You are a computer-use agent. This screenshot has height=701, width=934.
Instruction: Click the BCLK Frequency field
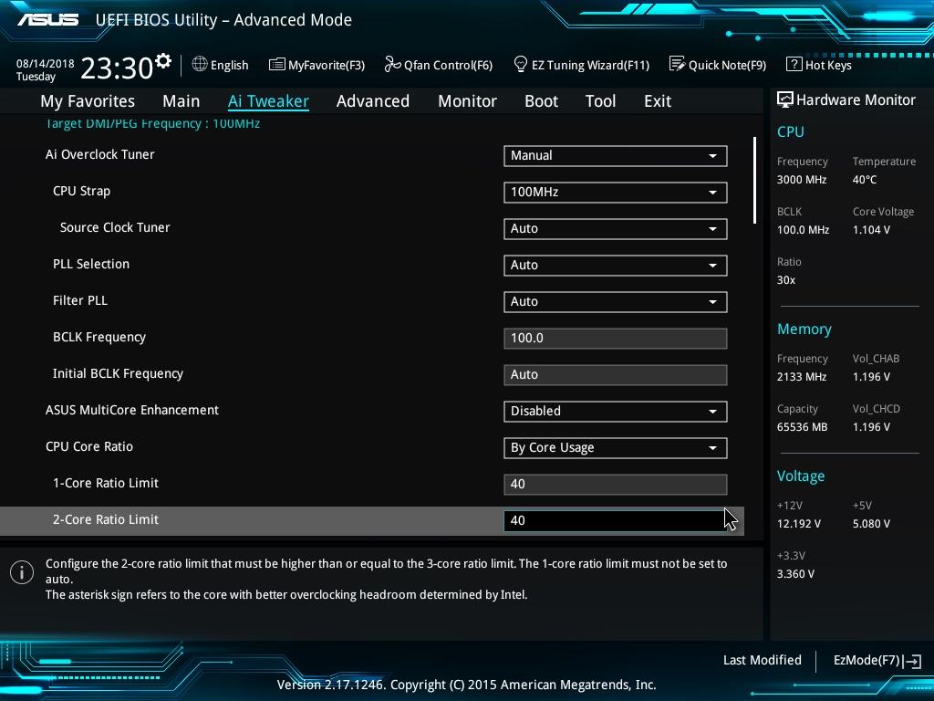pos(616,338)
